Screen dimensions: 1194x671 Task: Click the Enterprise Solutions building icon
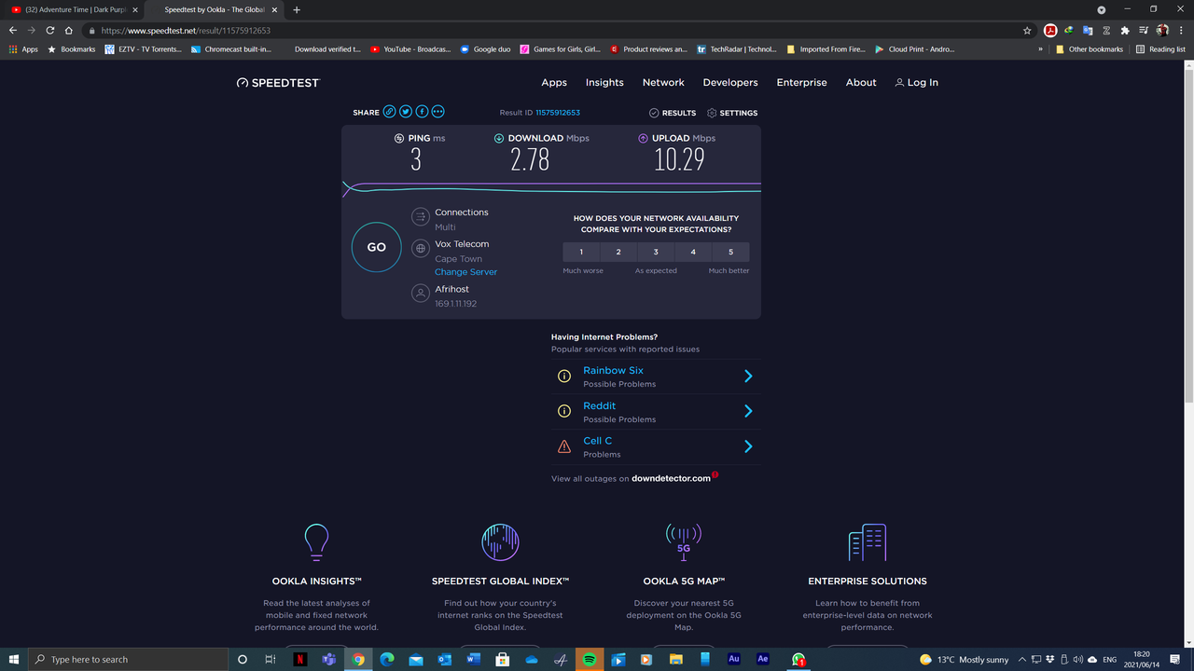click(868, 542)
